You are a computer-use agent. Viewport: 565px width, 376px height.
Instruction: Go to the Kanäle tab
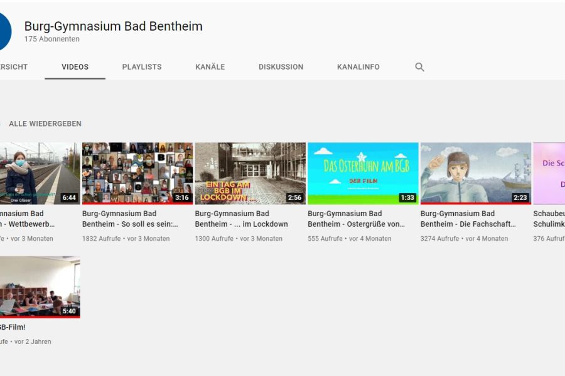pyautogui.click(x=210, y=67)
